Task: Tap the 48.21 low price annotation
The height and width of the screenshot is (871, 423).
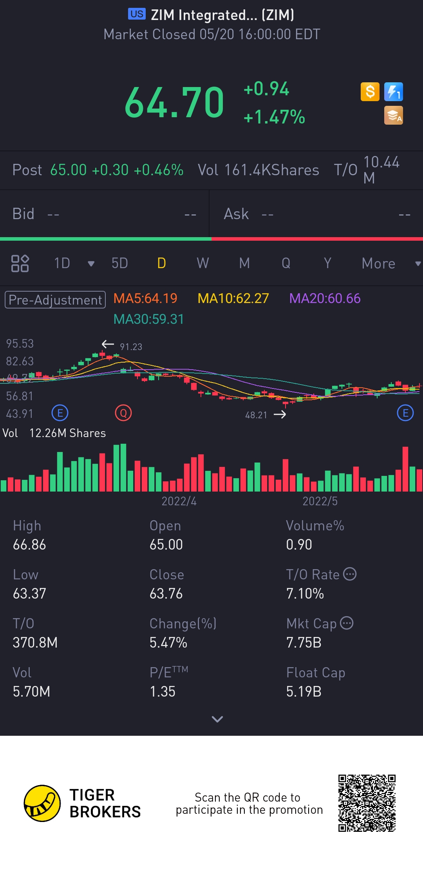Action: (x=256, y=415)
